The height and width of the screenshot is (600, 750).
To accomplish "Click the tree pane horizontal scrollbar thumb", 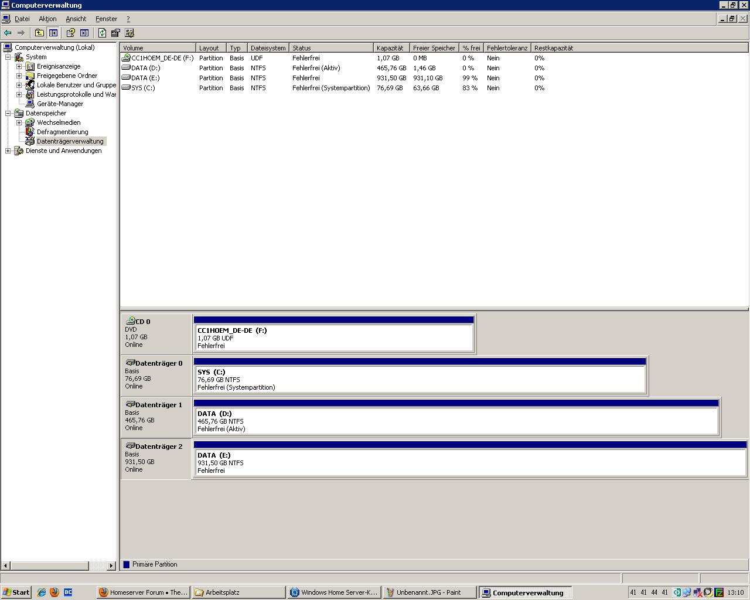I will tap(50, 565).
